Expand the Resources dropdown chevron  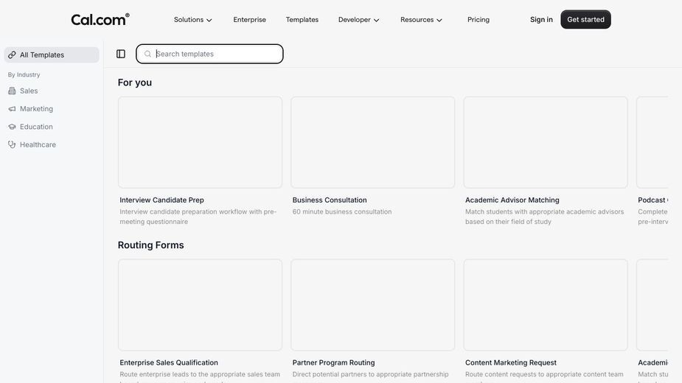click(439, 20)
